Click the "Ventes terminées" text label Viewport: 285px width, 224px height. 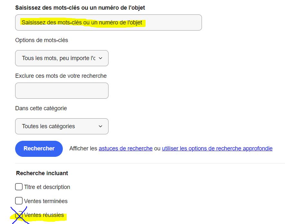point(46,201)
